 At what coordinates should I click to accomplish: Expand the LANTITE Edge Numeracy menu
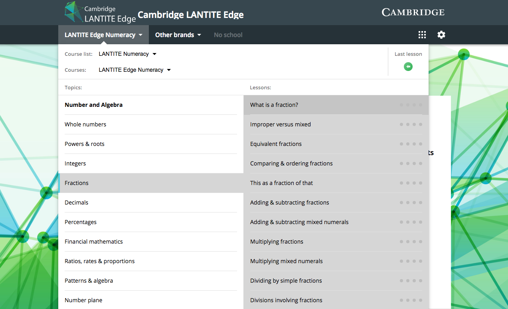pyautogui.click(x=103, y=35)
